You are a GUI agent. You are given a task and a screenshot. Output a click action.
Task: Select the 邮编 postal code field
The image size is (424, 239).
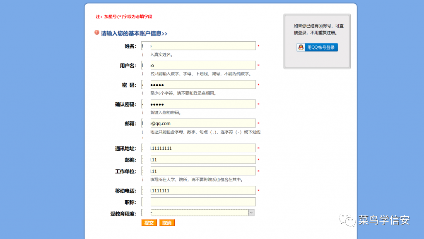(198, 159)
